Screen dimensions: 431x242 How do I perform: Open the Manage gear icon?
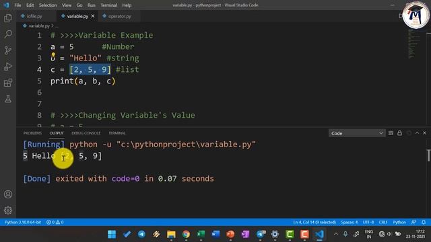8,210
